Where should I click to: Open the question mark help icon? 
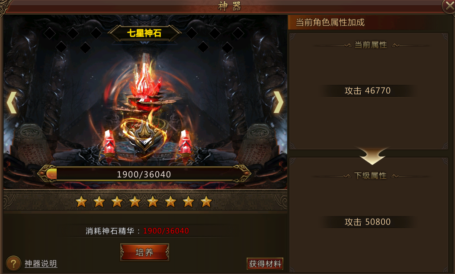pyautogui.click(x=13, y=264)
